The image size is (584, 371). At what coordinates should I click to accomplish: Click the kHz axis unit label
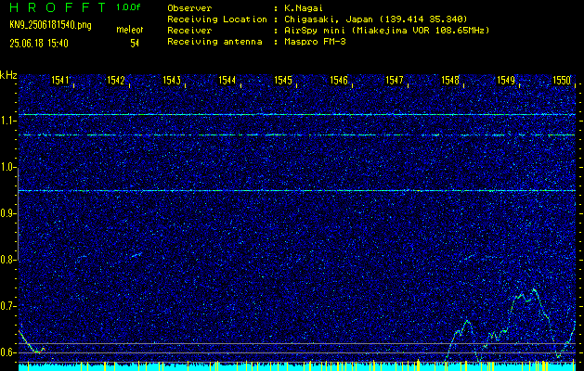tap(8, 75)
